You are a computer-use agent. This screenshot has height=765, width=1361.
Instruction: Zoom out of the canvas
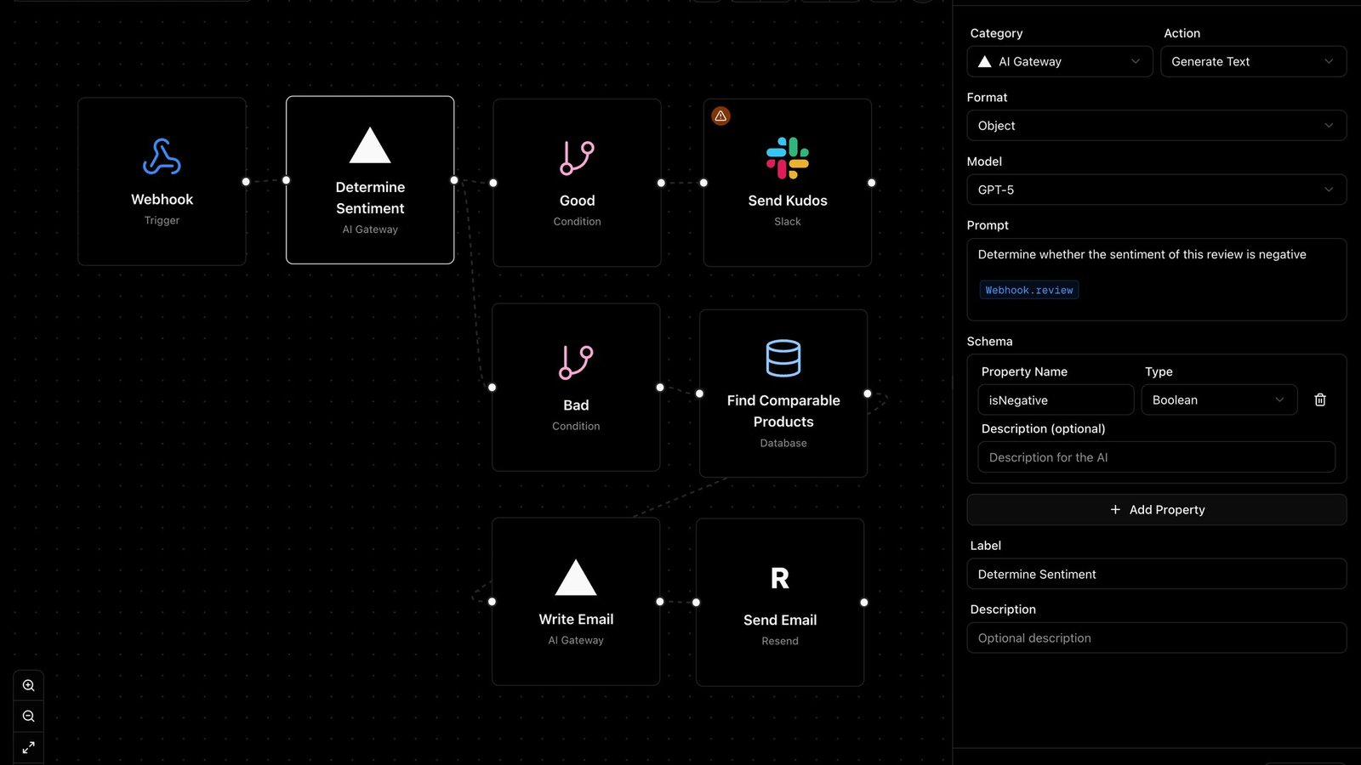(28, 717)
